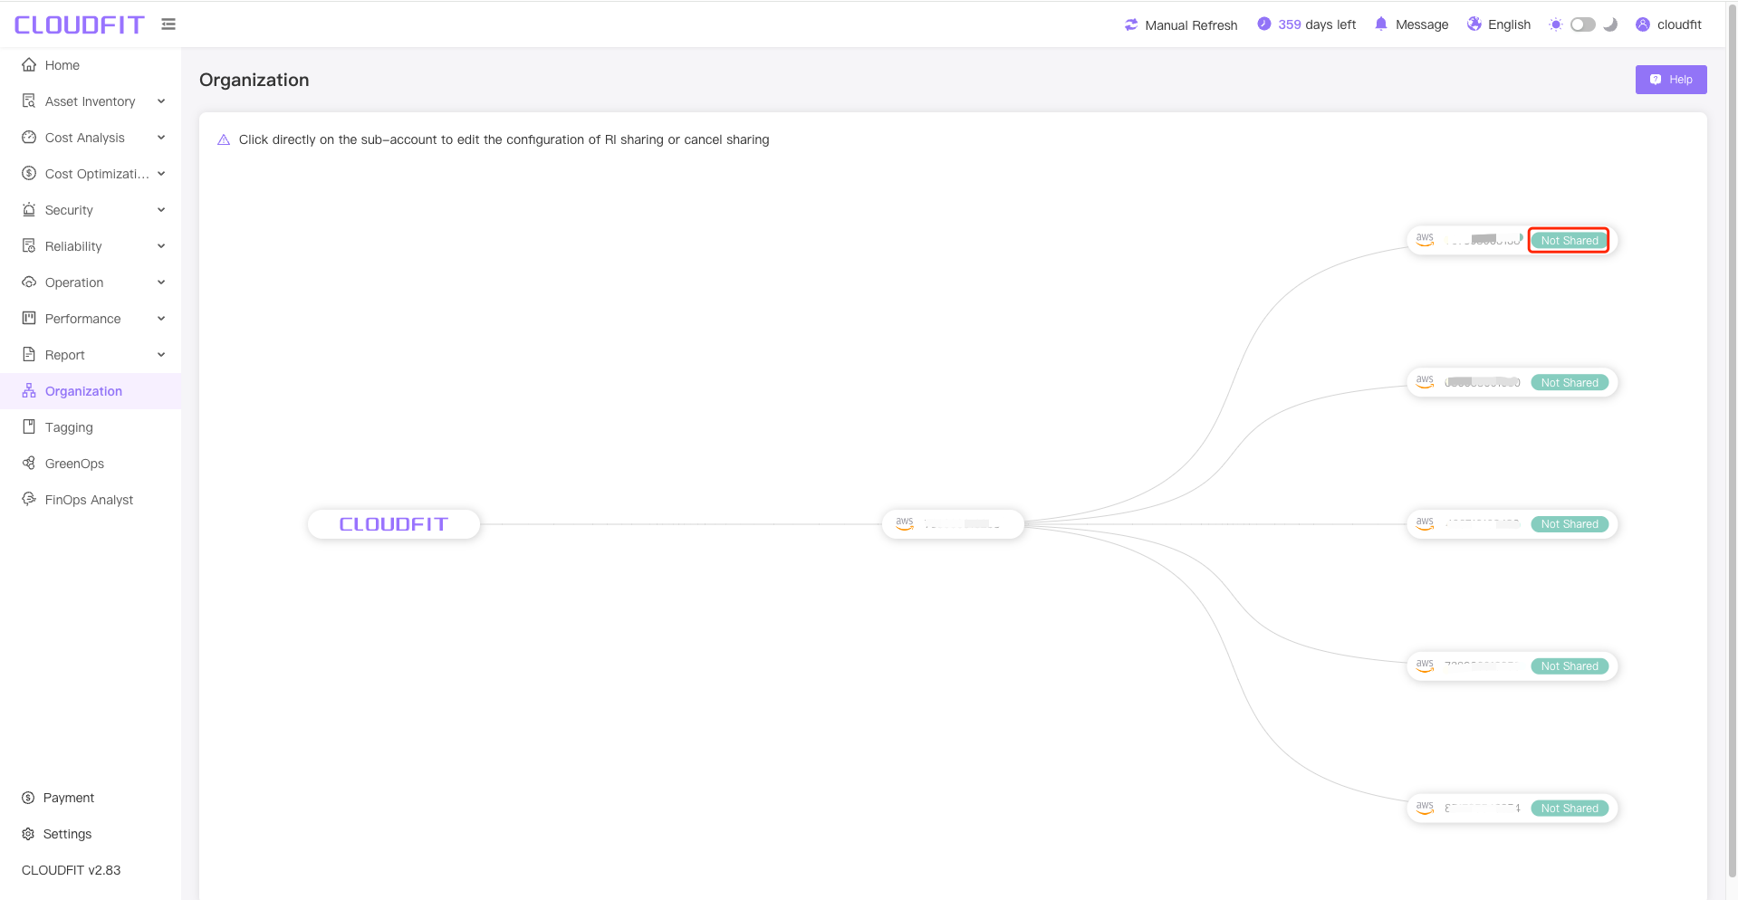Click the highlighted top Not Shared badge
Screen dimensions: 1738x900
(x=1570, y=241)
